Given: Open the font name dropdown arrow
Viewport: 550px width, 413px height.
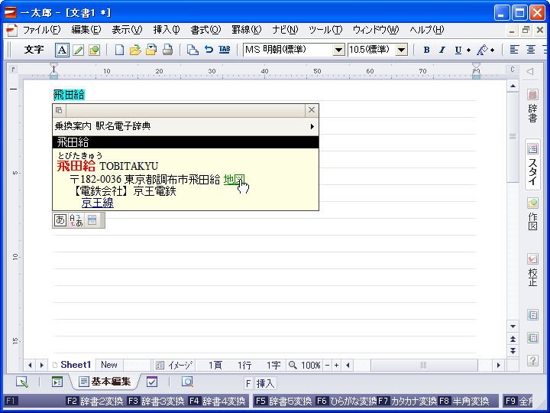Looking at the screenshot, I should [338, 50].
